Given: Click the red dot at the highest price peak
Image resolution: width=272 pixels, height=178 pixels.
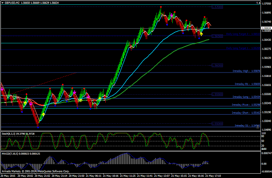Looking at the screenshot, I should point(161,7).
